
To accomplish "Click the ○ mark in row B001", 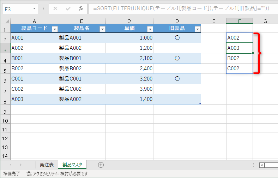I will (x=177, y=58).
